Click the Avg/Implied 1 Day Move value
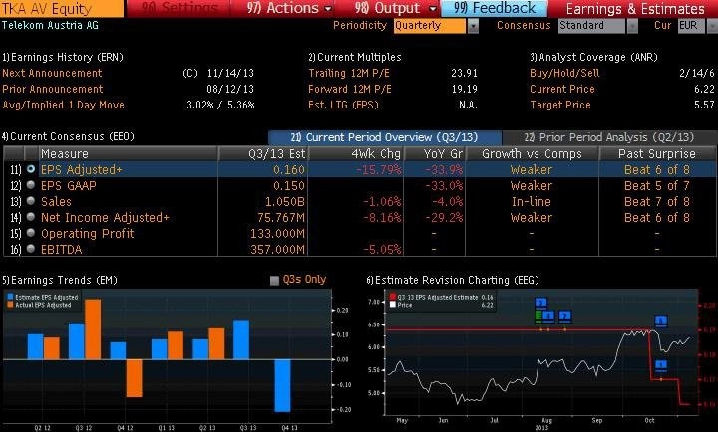This screenshot has width=718, height=432. (220, 105)
